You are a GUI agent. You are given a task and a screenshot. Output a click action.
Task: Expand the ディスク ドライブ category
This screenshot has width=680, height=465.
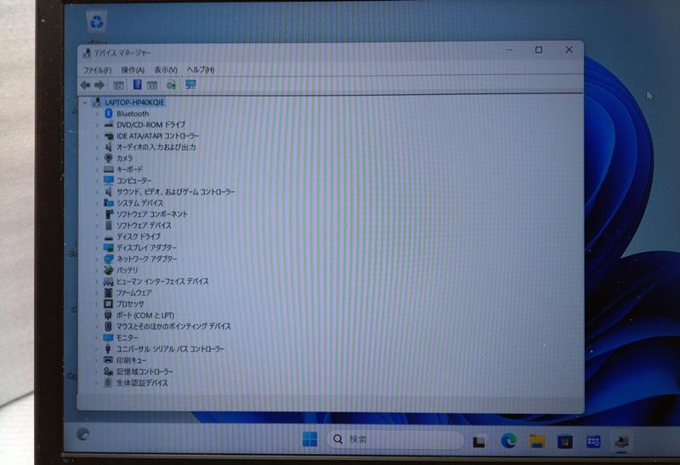[x=97, y=237]
